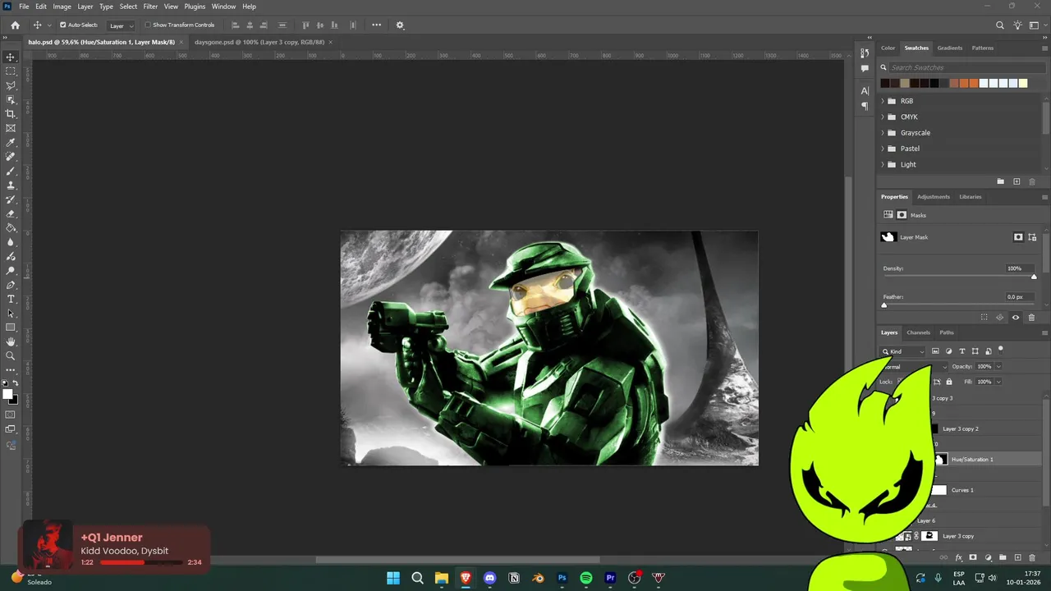Click the Feather slider handle
The image size is (1051, 591).
(x=884, y=305)
